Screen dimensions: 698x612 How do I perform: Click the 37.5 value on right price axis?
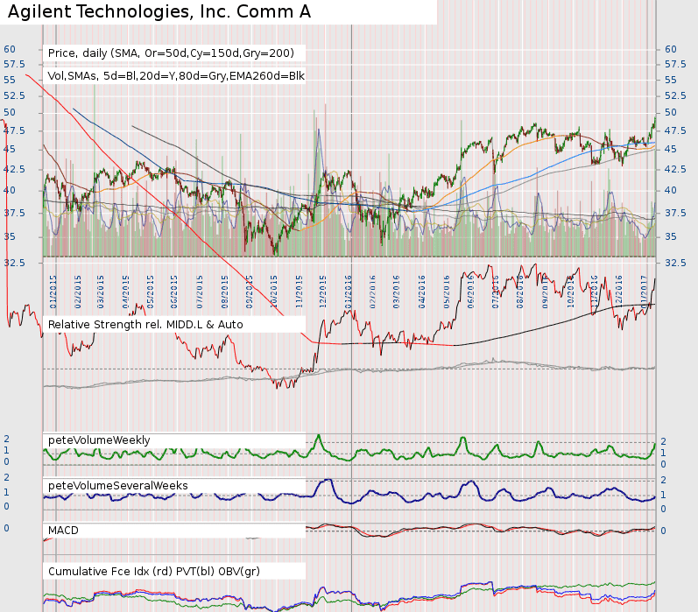tap(675, 214)
